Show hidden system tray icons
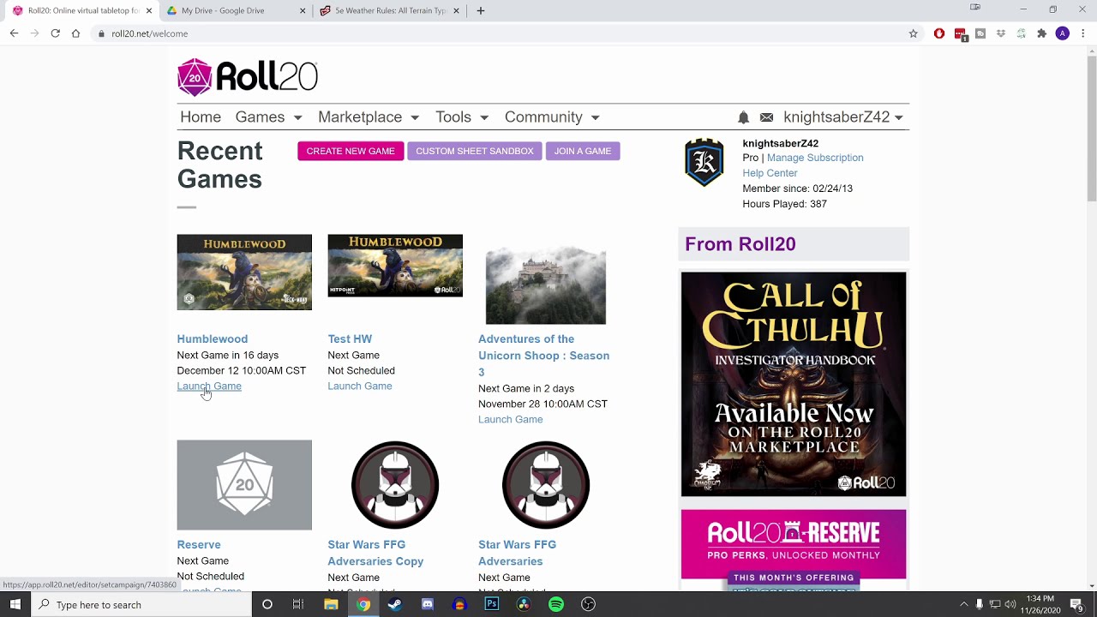The image size is (1097, 617). tap(963, 604)
